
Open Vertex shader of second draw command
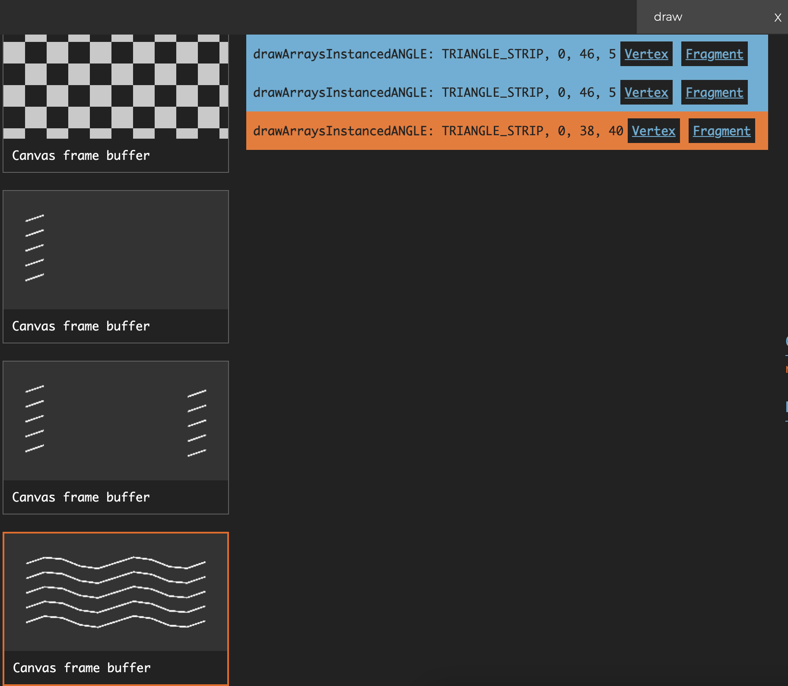[646, 92]
